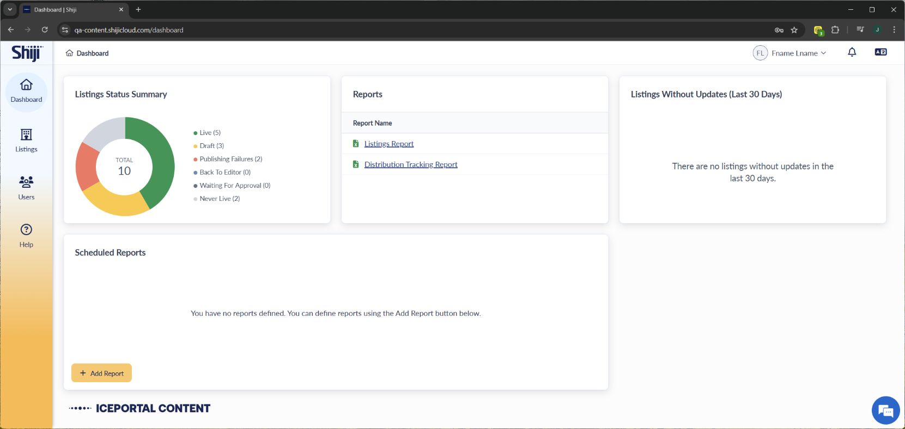Toggle Publishing Failures (2) legend entry
The image size is (905, 429).
[x=230, y=159]
